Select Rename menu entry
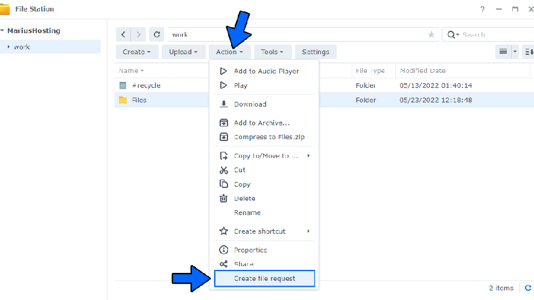This screenshot has width=534, height=300. click(264, 213)
